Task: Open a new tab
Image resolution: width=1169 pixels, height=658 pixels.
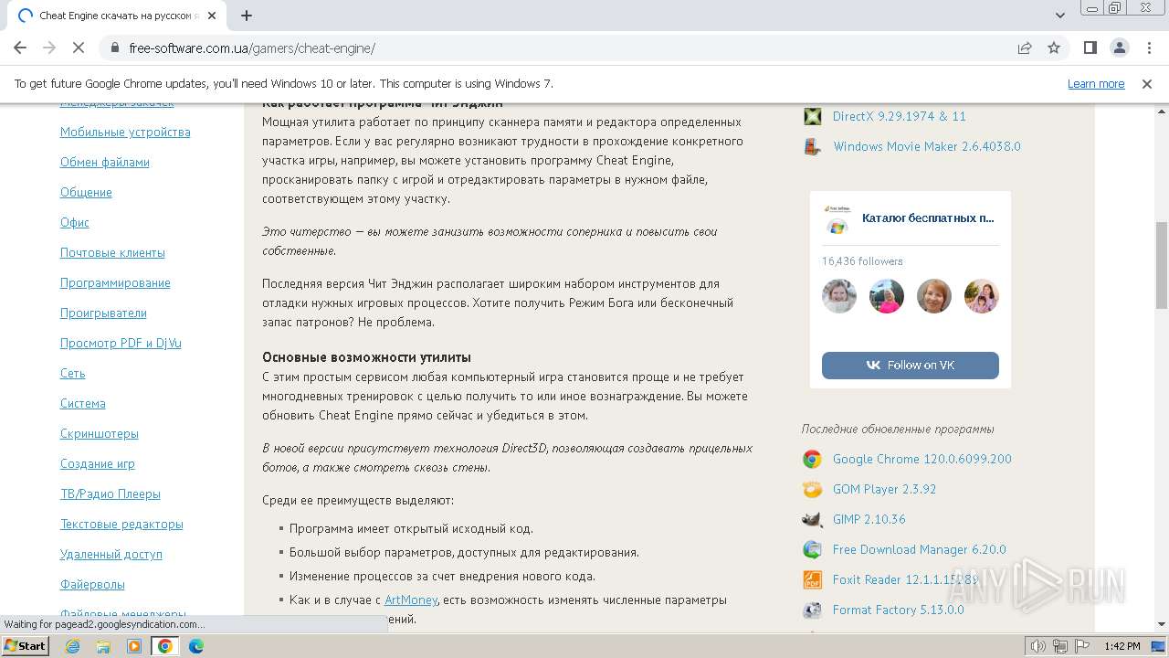Action: coord(247,16)
